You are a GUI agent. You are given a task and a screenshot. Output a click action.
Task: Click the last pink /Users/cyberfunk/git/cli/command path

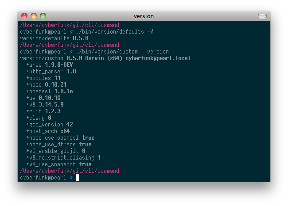(x=70, y=171)
